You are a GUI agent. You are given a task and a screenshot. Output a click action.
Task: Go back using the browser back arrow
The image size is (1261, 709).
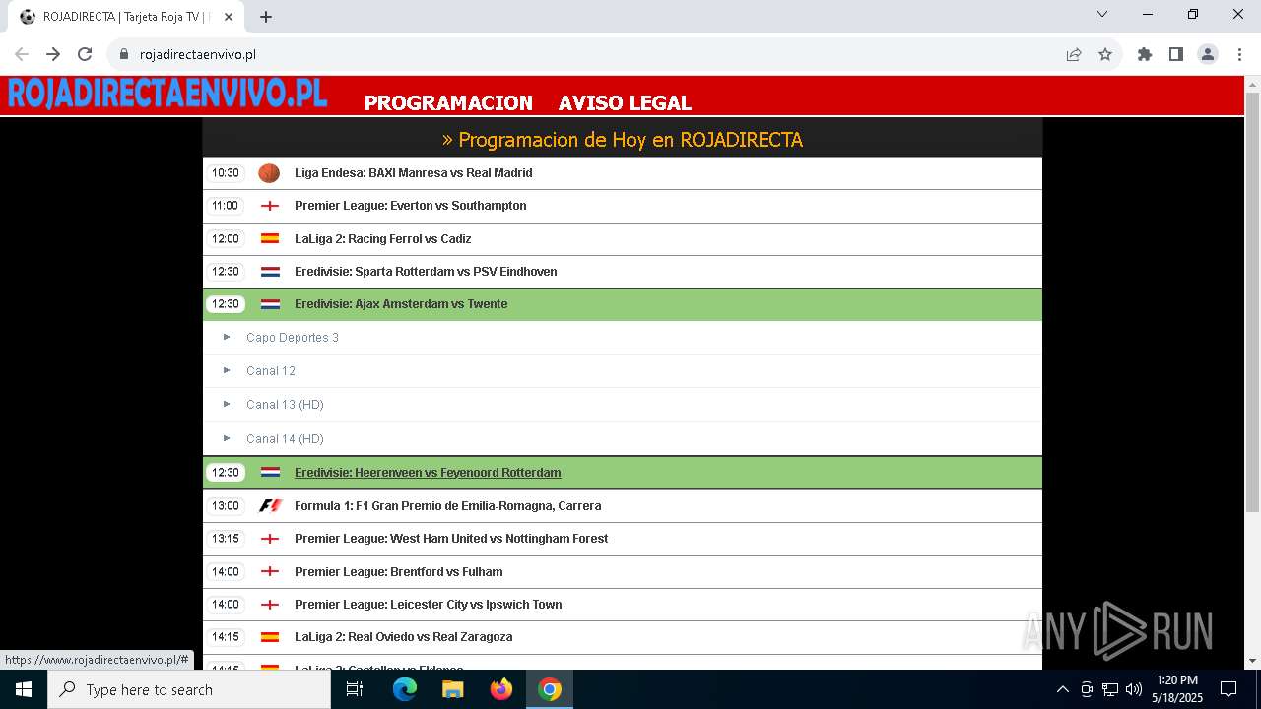(x=22, y=54)
